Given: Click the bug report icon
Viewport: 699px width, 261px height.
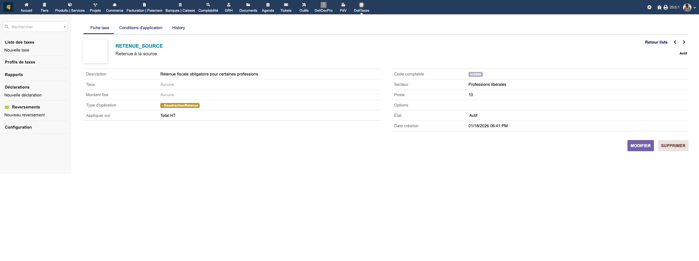Looking at the screenshot, I should pos(659,7).
